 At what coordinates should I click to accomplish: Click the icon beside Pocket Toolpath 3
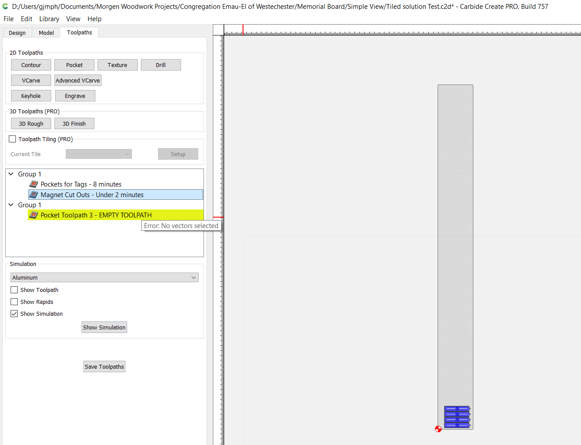[x=34, y=215]
